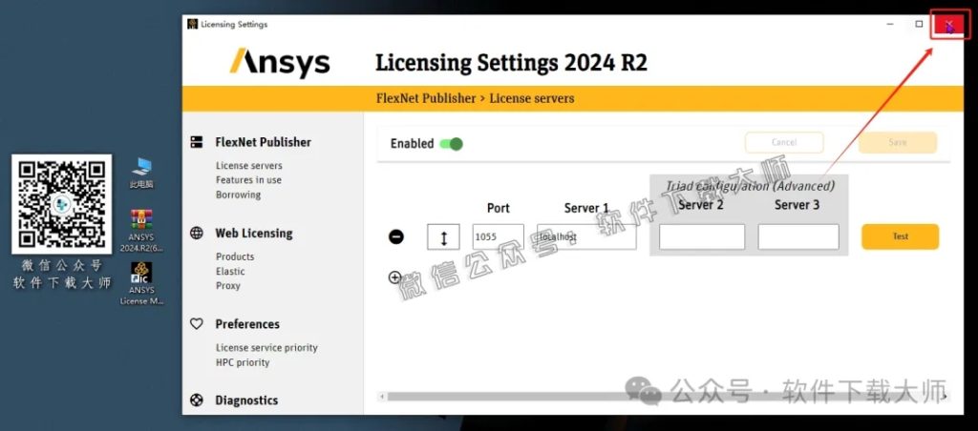Click the Triad configuration (Advanced) label
978x431 pixels.
point(750,186)
